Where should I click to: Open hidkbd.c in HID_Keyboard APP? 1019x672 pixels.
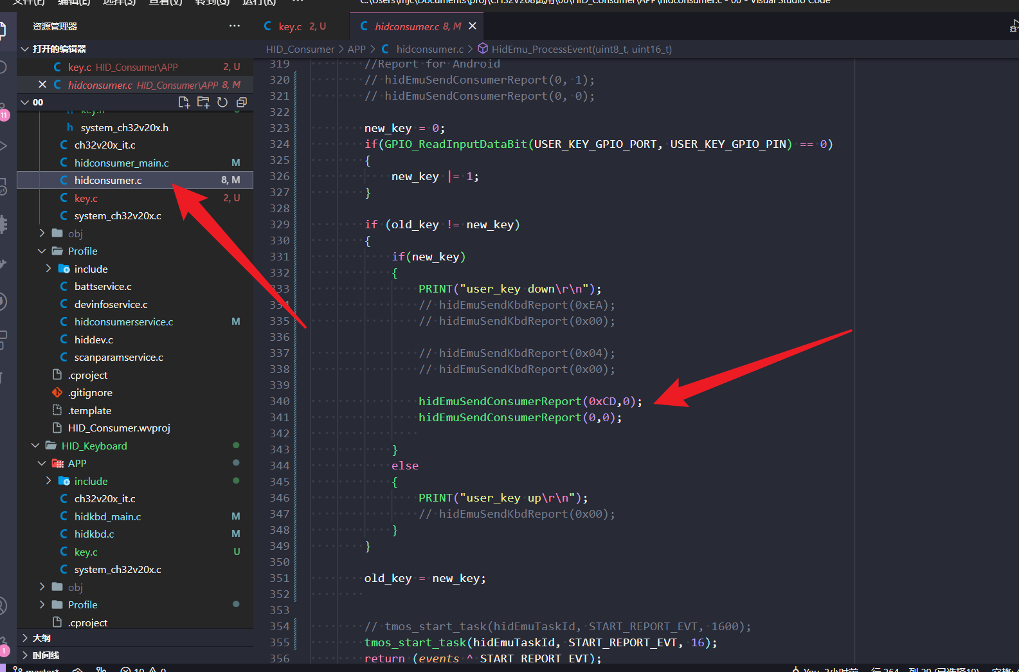click(x=135, y=534)
